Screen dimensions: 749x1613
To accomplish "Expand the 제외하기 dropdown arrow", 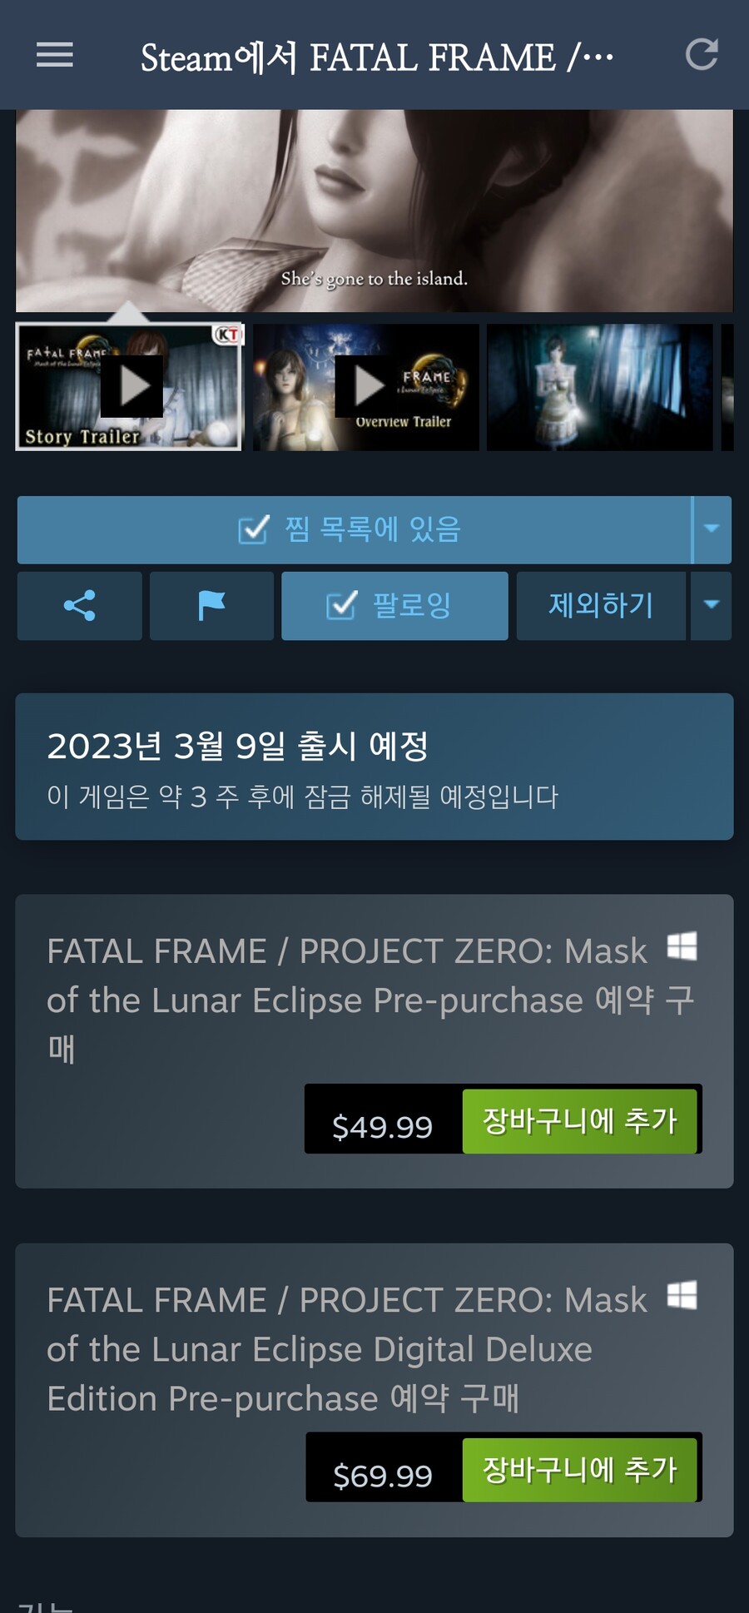I will click(x=711, y=606).
